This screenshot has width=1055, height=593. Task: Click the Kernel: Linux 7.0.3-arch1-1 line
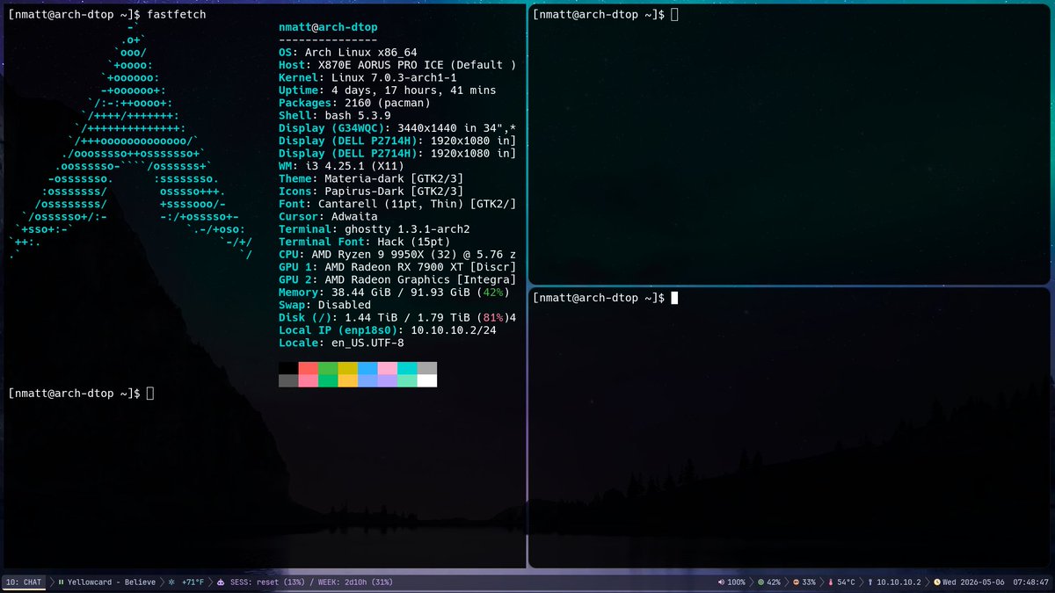pyautogui.click(x=367, y=77)
